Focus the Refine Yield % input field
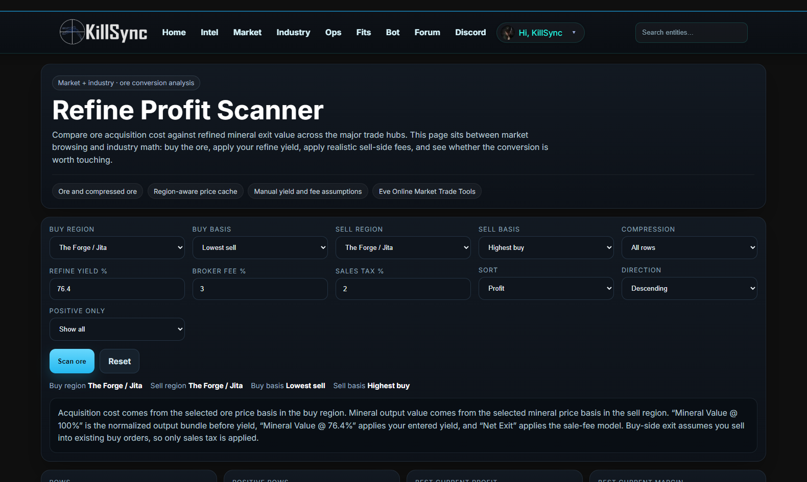The image size is (807, 482). [117, 289]
